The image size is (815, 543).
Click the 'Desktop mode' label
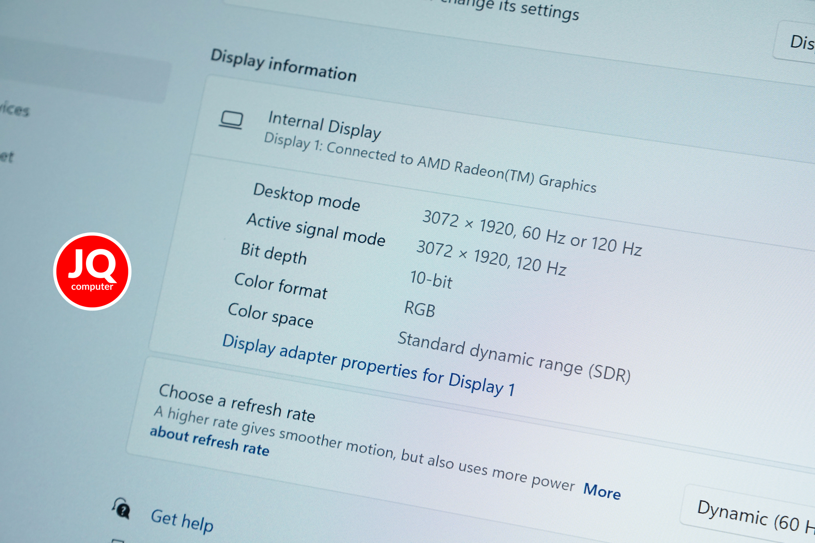pos(306,197)
